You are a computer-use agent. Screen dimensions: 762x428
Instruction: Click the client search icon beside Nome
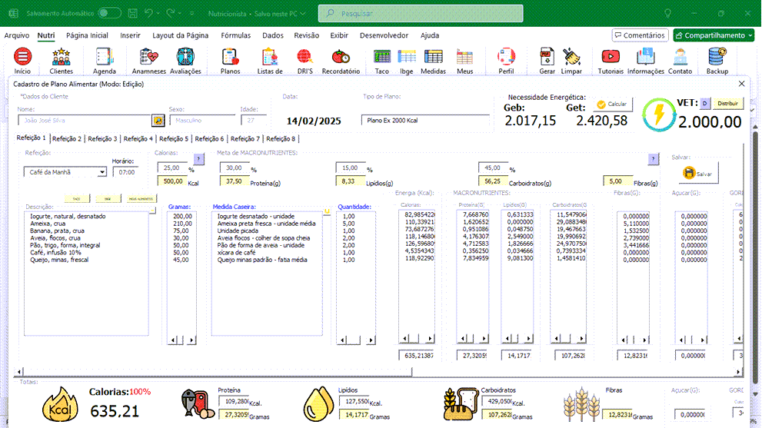coord(158,121)
